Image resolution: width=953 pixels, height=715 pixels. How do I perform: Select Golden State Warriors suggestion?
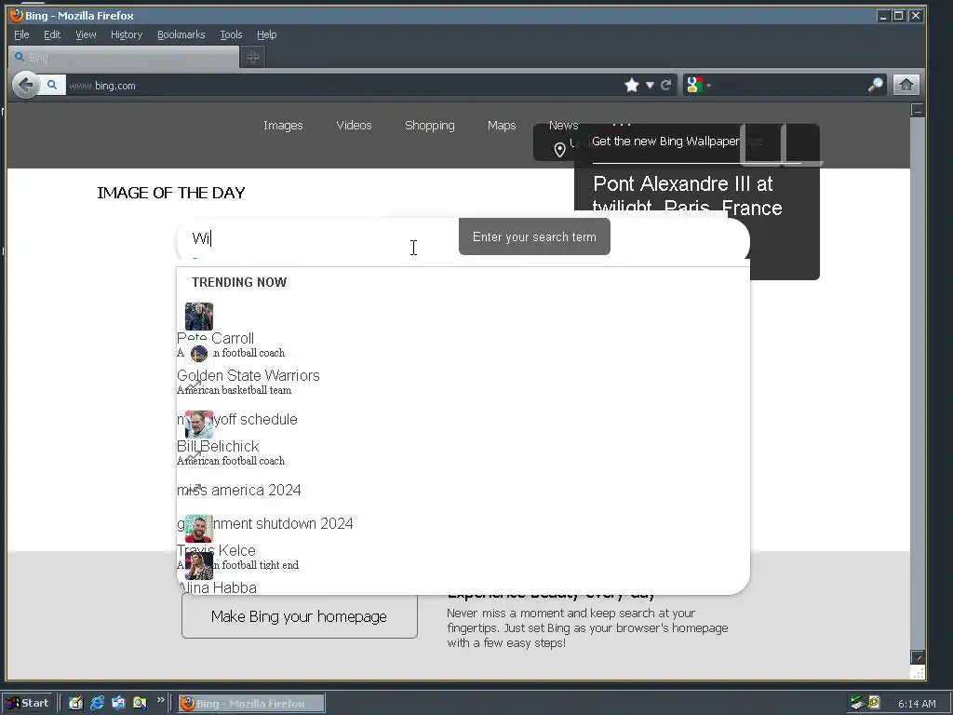(x=248, y=375)
